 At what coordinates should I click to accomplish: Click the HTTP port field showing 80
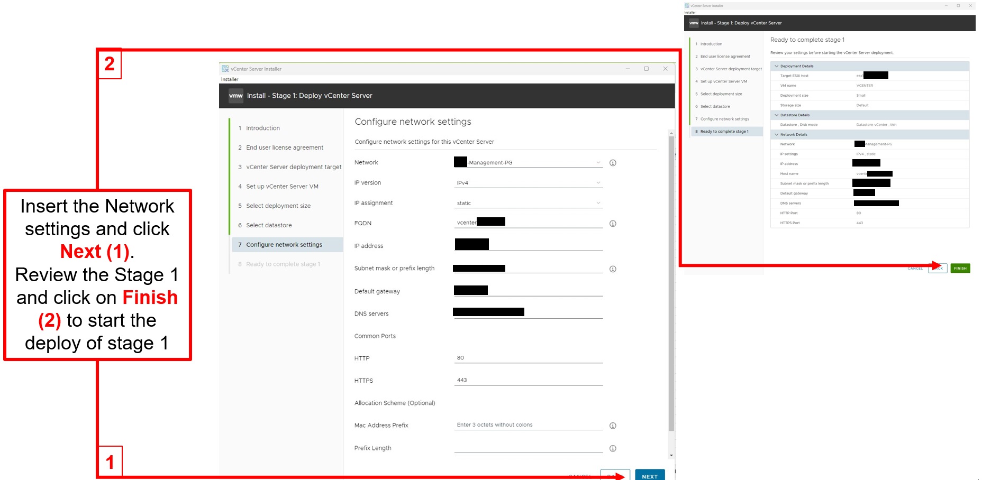528,358
